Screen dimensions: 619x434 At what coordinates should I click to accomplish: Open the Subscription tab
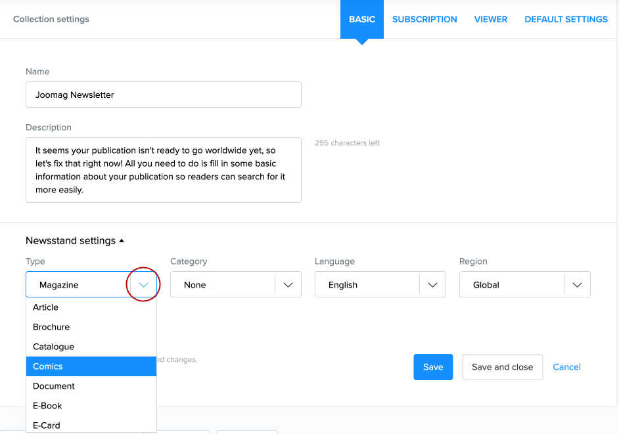(x=424, y=20)
